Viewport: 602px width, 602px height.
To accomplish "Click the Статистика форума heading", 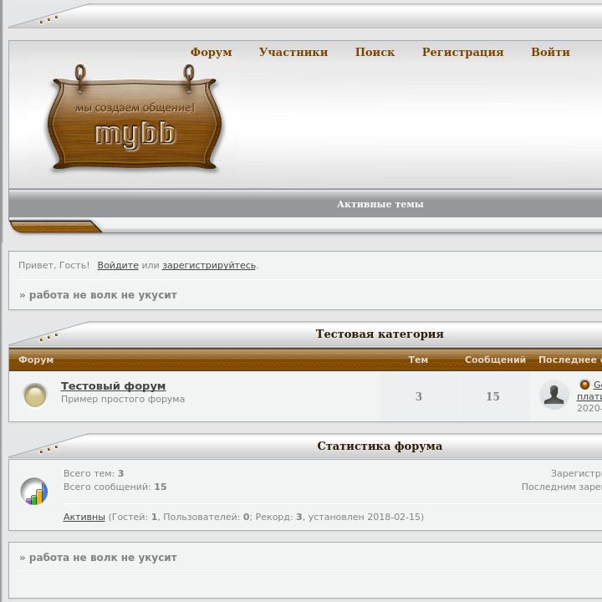I will [380, 446].
